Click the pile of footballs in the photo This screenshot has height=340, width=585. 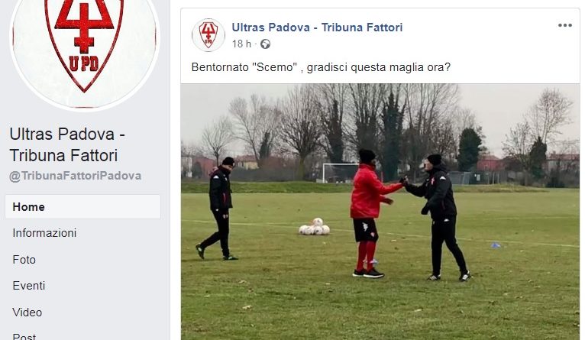(315, 227)
